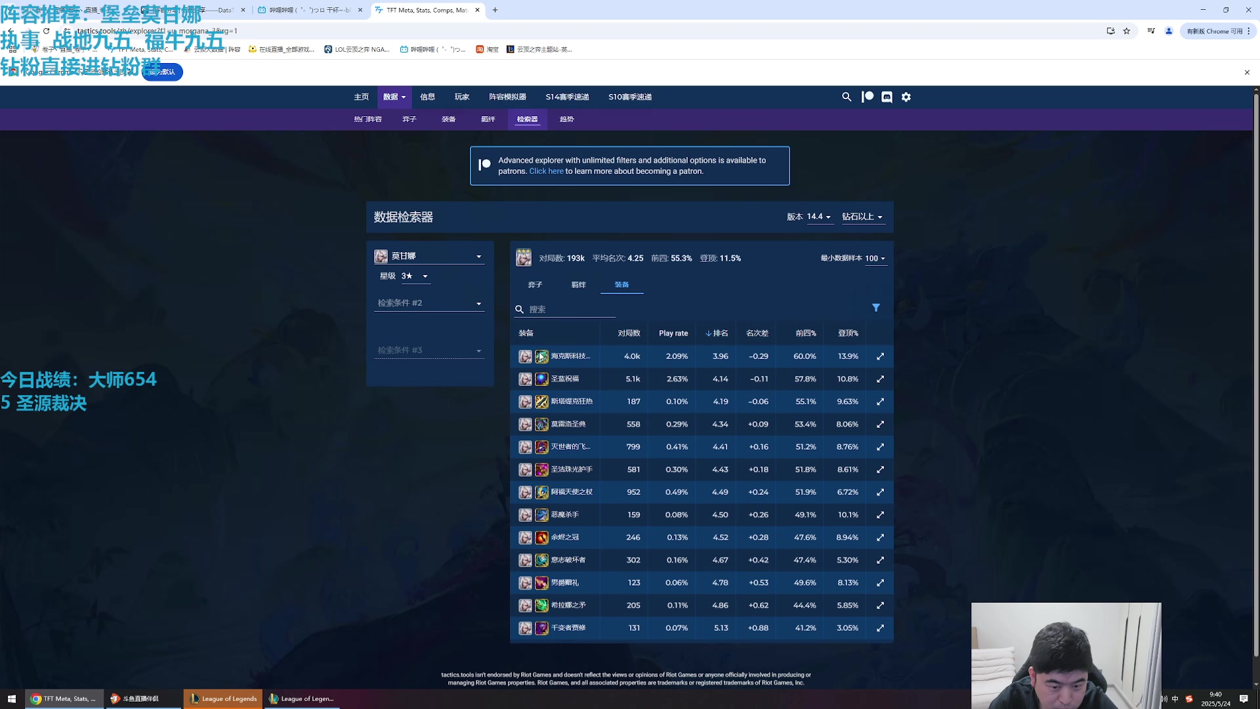This screenshot has width=1260, height=709.
Task: Bookmark page with the star icon
Action: coord(1127,31)
